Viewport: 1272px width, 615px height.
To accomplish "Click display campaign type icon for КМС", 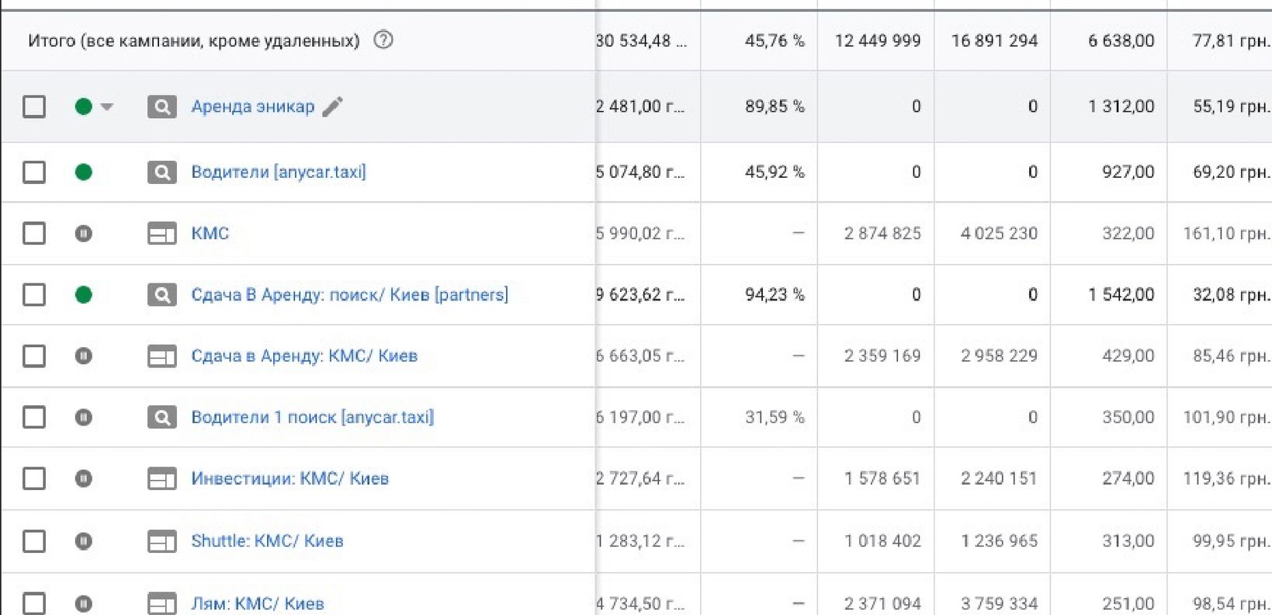I will 162,233.
